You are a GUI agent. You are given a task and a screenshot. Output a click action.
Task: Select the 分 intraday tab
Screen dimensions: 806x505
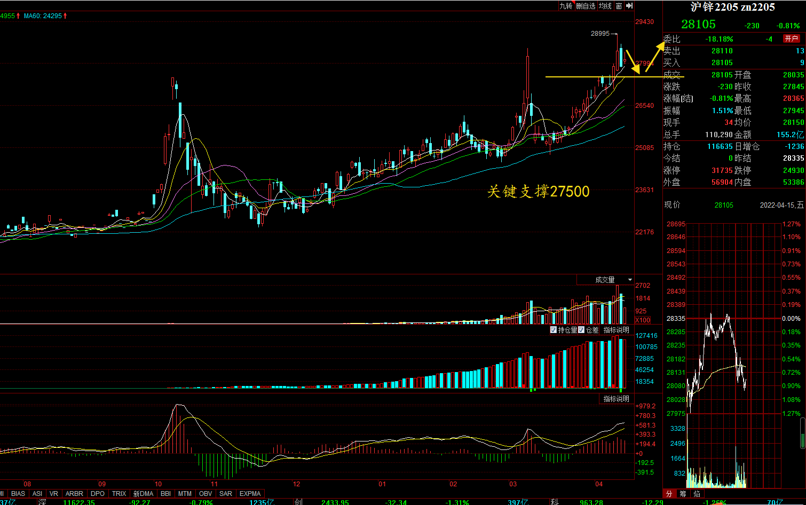click(669, 494)
